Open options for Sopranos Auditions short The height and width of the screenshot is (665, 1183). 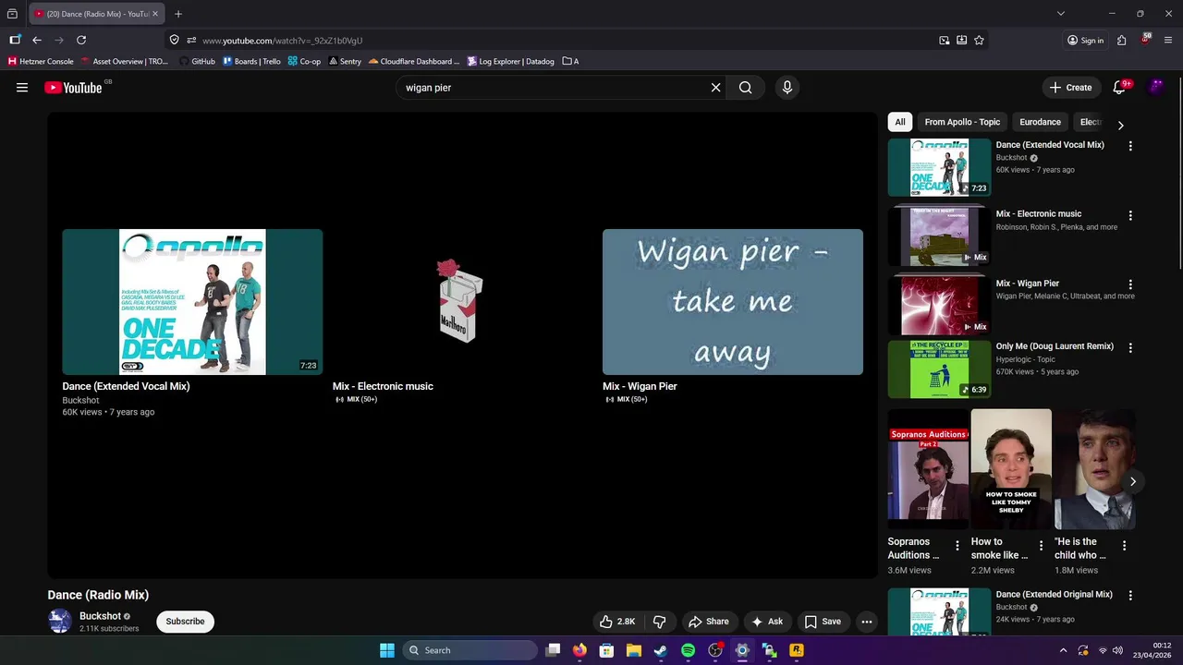[x=957, y=546]
